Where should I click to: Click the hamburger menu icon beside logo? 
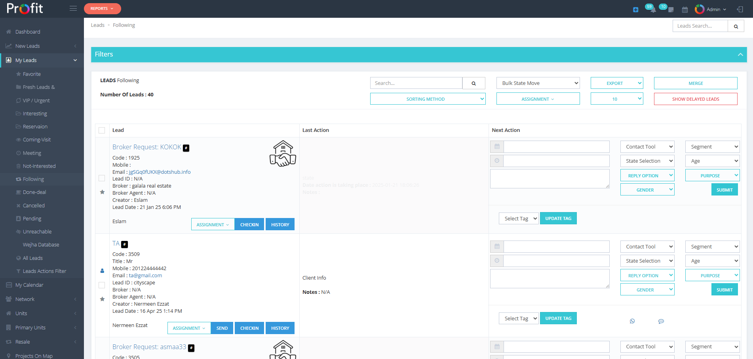pyautogui.click(x=73, y=8)
